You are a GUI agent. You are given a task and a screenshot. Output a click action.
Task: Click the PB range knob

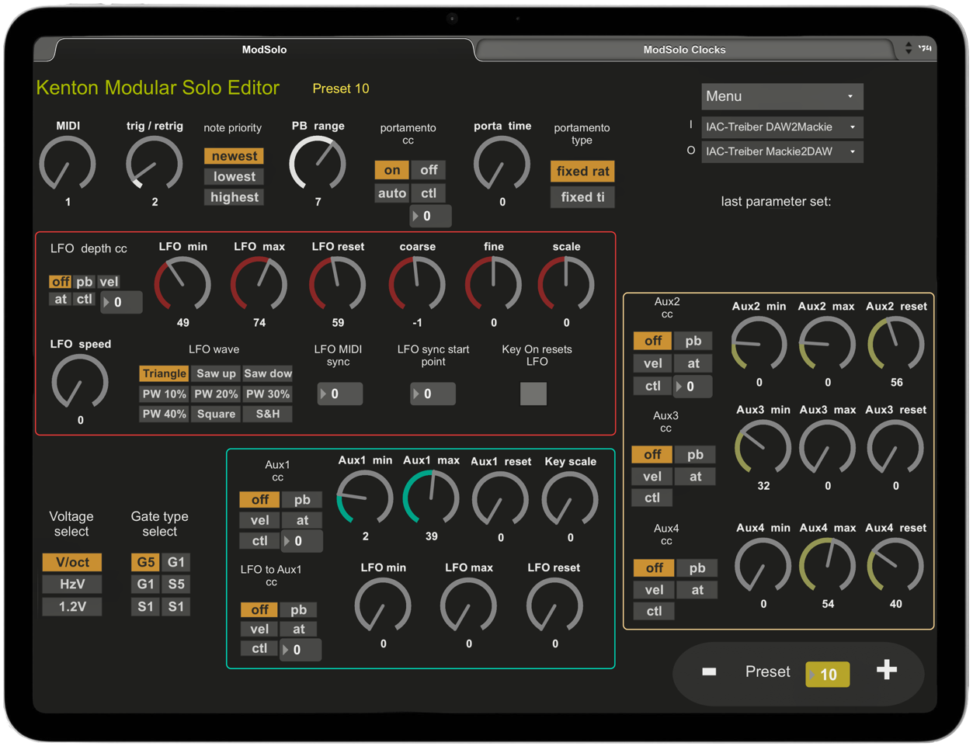318,165
